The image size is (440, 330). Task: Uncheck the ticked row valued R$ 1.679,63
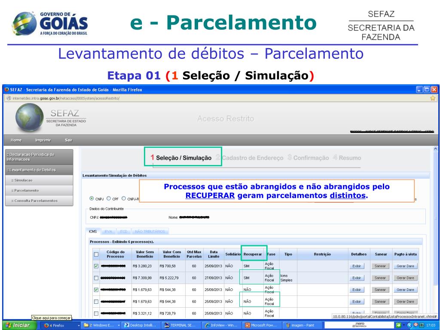pyautogui.click(x=96, y=290)
